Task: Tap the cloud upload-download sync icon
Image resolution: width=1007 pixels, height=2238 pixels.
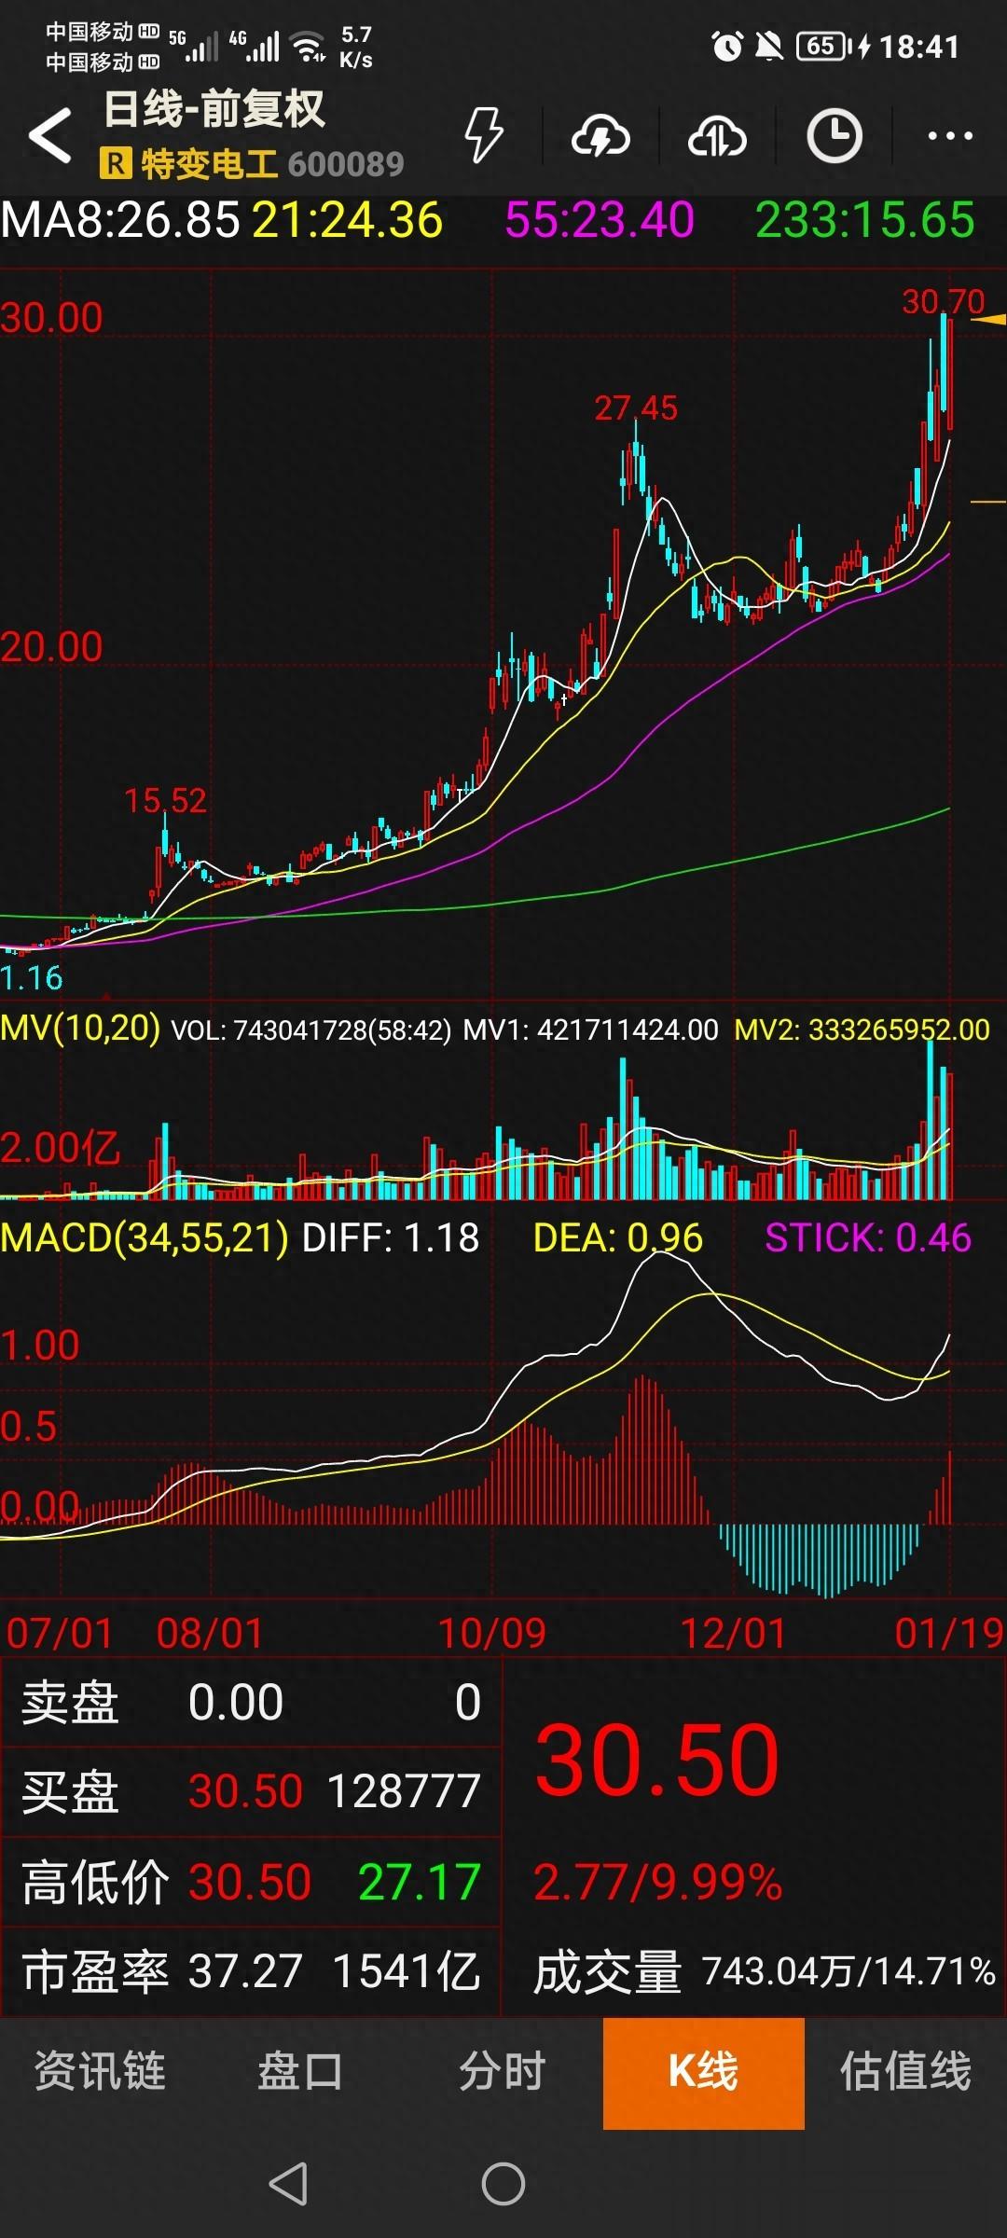Action: click(x=717, y=137)
